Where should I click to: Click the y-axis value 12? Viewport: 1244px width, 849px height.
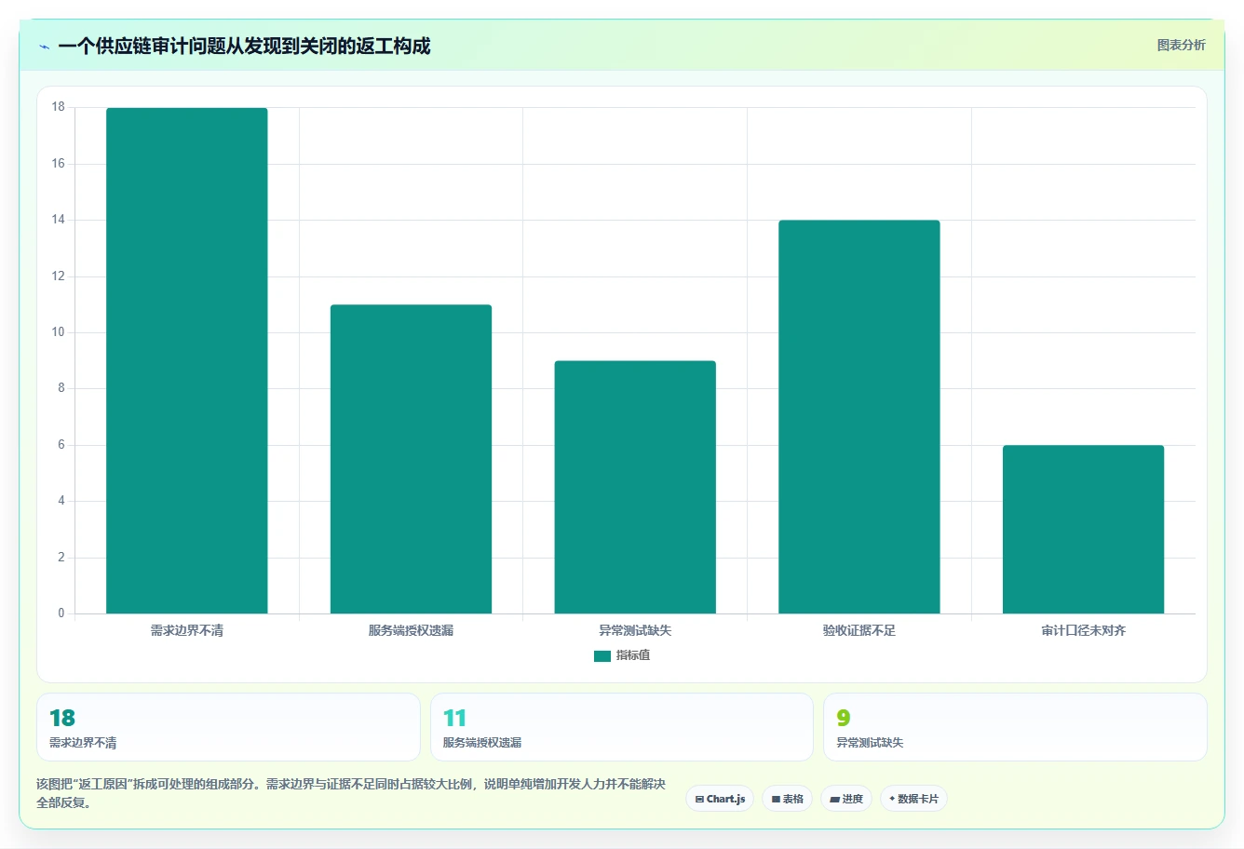59,276
